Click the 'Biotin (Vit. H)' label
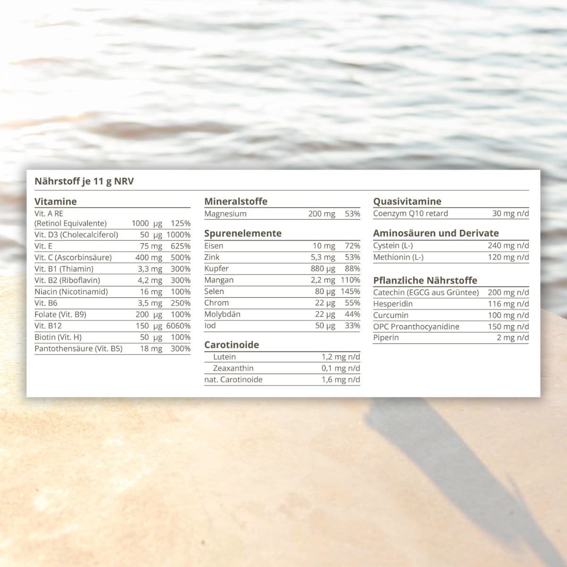567x567 pixels. (x=58, y=337)
